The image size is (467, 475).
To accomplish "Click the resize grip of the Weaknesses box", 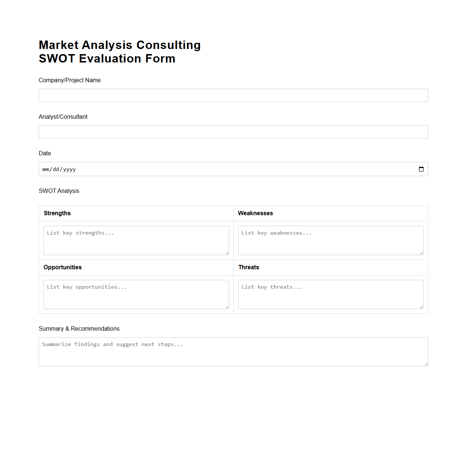I will tap(421, 253).
